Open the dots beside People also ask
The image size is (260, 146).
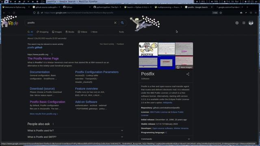[x=53, y=124]
